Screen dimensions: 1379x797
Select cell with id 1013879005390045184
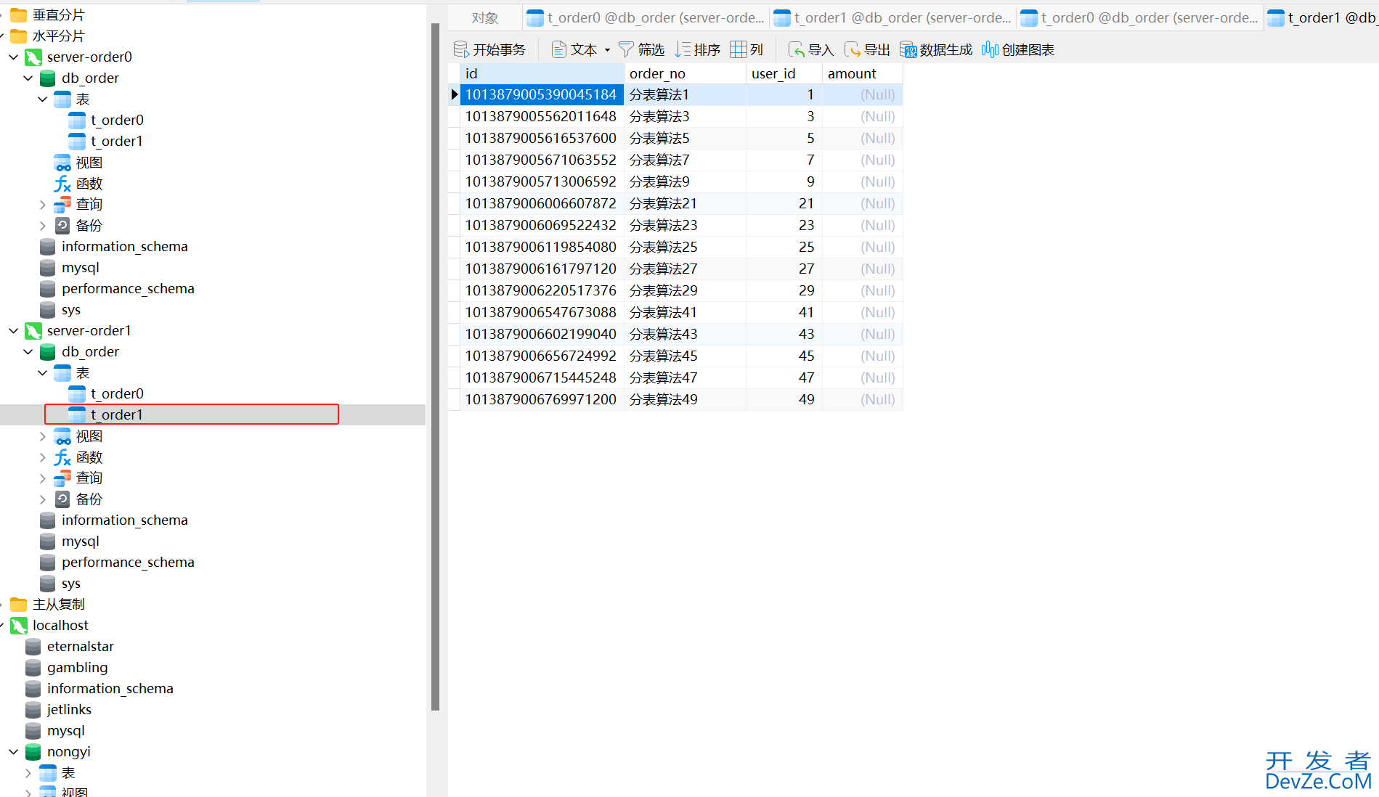(542, 94)
